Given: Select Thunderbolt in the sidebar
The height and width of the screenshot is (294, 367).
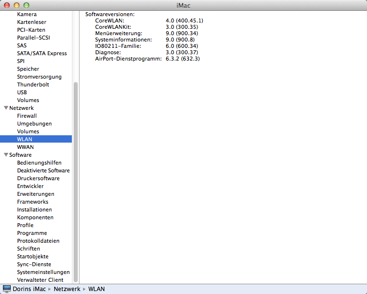Looking at the screenshot, I should tap(33, 84).
